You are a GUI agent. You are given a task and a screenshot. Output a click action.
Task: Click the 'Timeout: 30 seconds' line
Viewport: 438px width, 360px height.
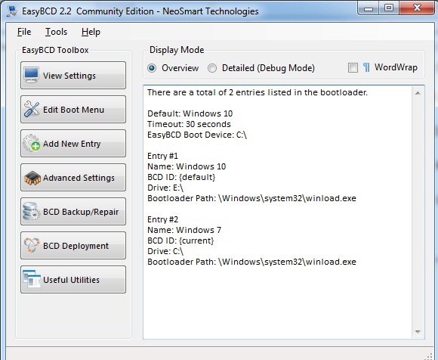point(189,124)
